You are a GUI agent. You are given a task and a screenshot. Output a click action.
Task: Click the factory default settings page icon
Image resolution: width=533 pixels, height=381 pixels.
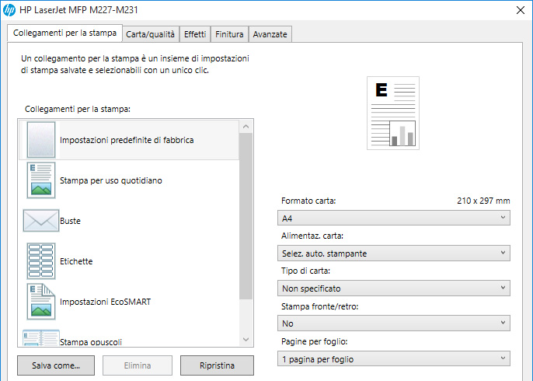pyautogui.click(x=40, y=140)
